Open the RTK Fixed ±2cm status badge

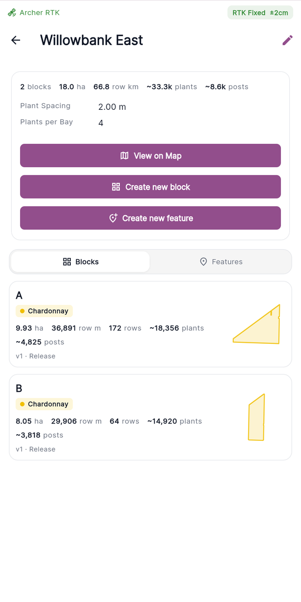[260, 13]
